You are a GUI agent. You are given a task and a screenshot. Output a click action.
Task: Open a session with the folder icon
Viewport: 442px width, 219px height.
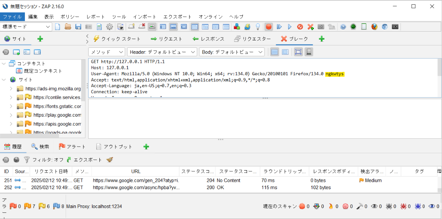(68, 27)
